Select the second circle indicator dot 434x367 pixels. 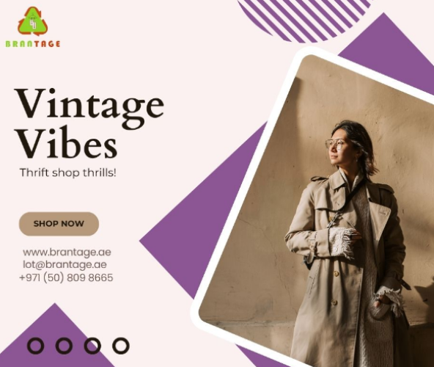tap(64, 346)
